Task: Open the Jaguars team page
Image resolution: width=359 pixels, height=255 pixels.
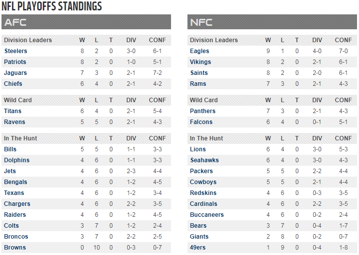Action: point(15,73)
